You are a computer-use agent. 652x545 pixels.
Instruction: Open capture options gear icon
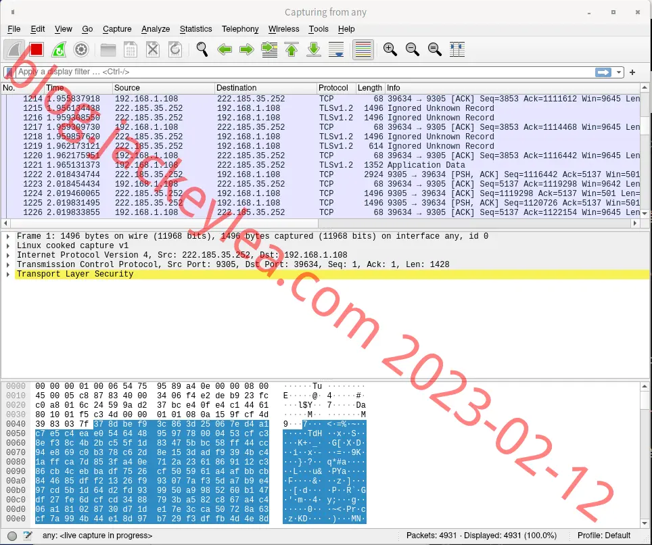[x=81, y=50]
